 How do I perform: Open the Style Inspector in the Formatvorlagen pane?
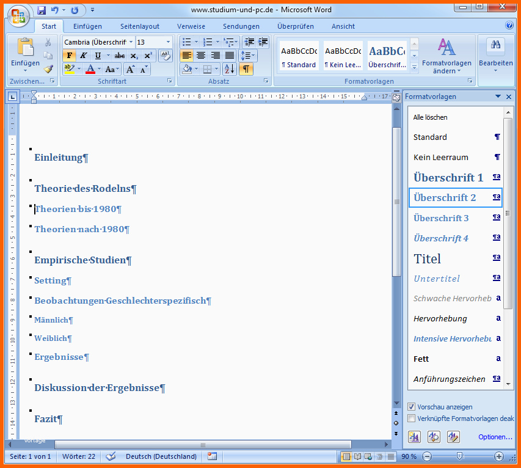[x=434, y=436]
